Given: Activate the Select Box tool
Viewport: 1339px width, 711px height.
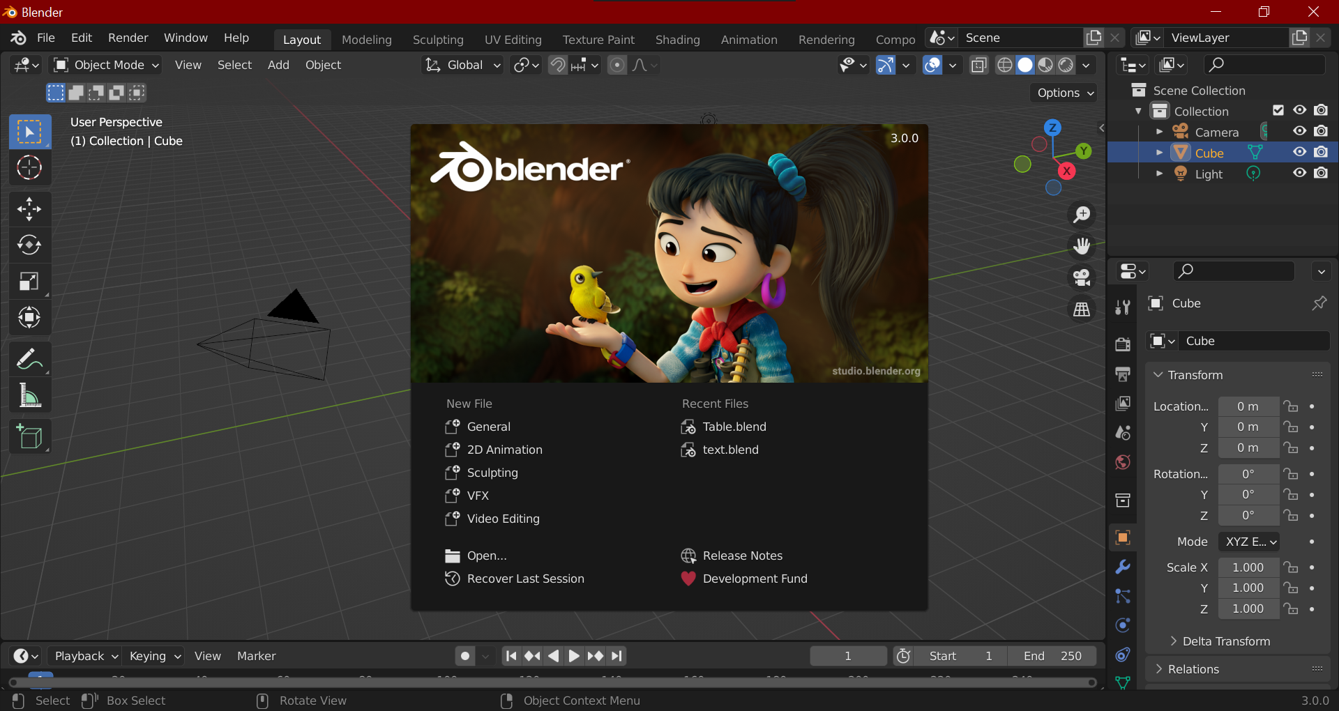Looking at the screenshot, I should click(x=29, y=132).
